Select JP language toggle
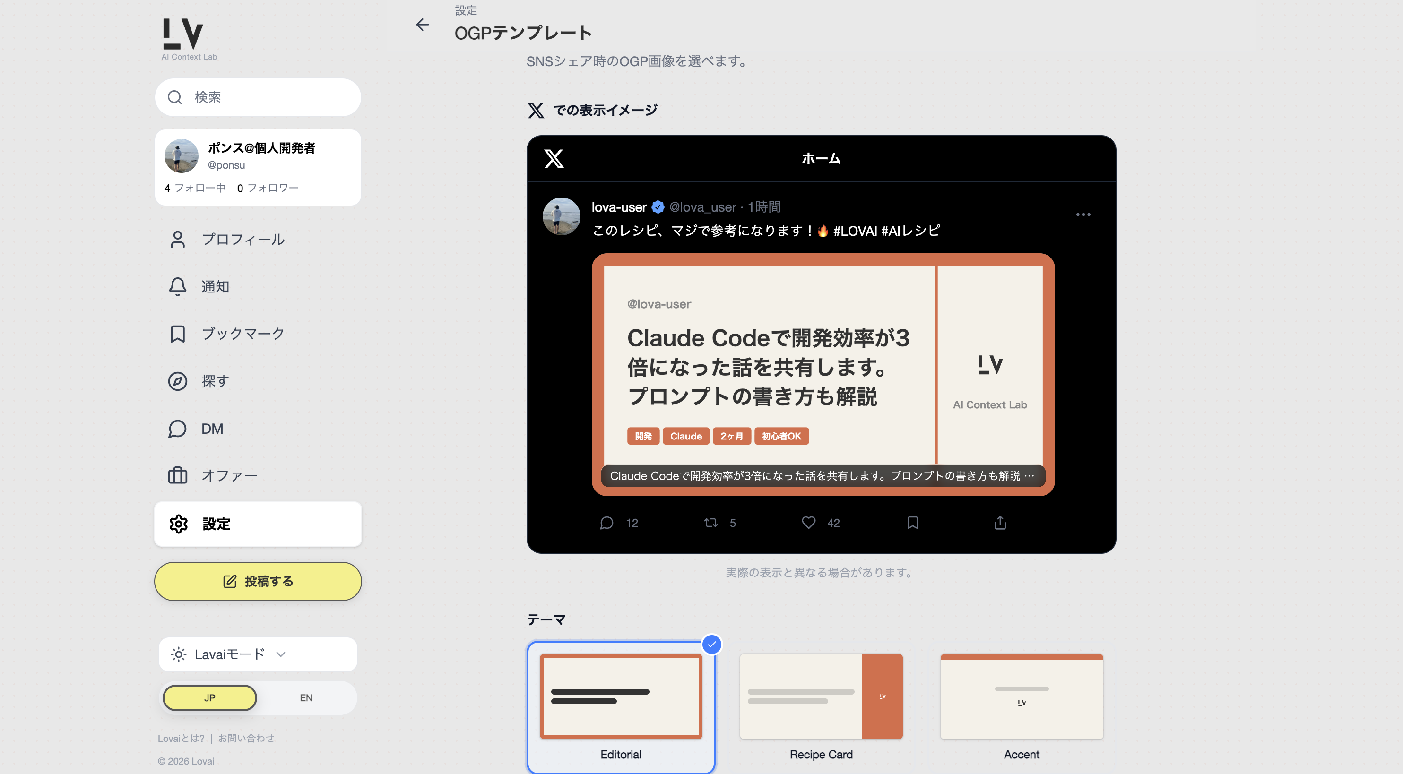This screenshot has height=774, width=1403. tap(210, 698)
